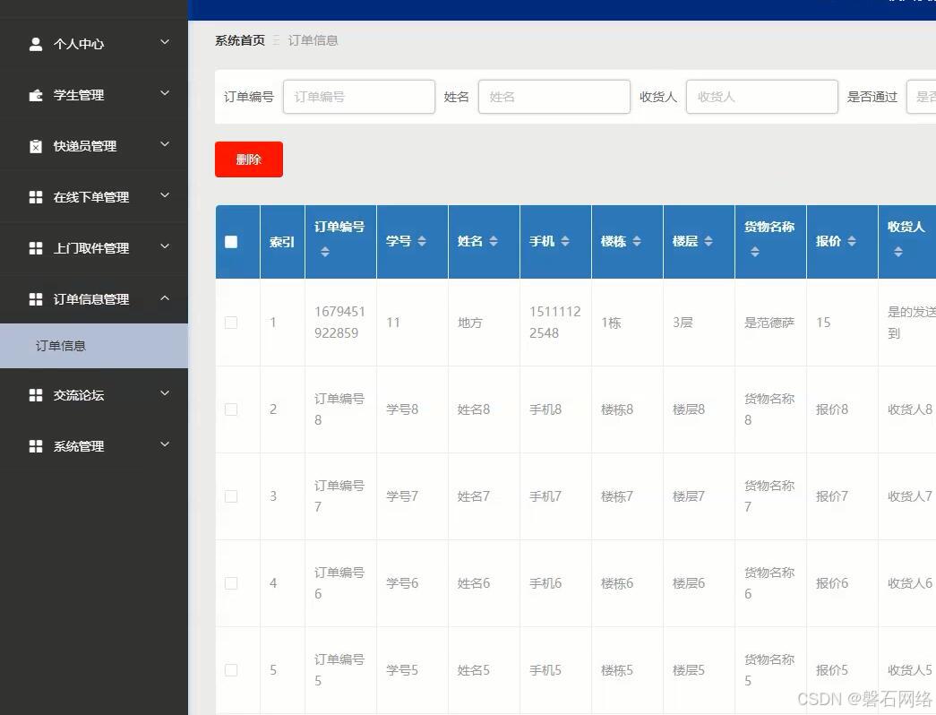Select the 个人中心 user icon
Image resolution: width=936 pixels, height=715 pixels.
[35, 43]
